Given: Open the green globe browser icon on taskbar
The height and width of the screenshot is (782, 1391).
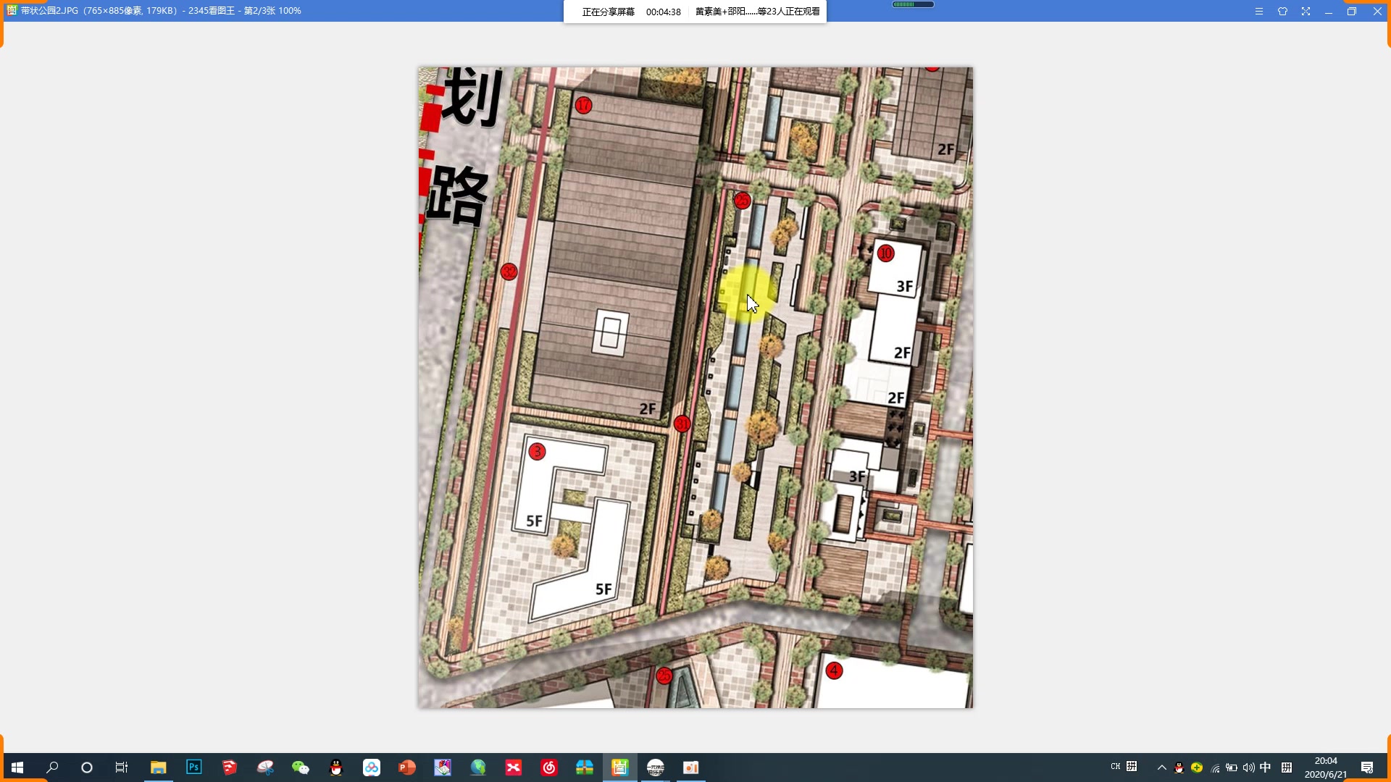Looking at the screenshot, I should click(478, 768).
